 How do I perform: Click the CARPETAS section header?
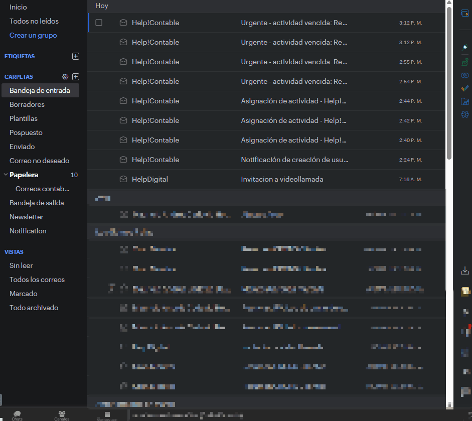pyautogui.click(x=19, y=77)
